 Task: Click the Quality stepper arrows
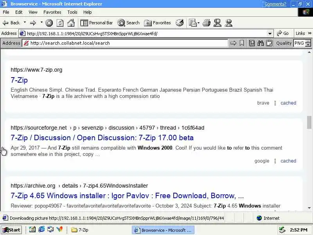[308, 43]
